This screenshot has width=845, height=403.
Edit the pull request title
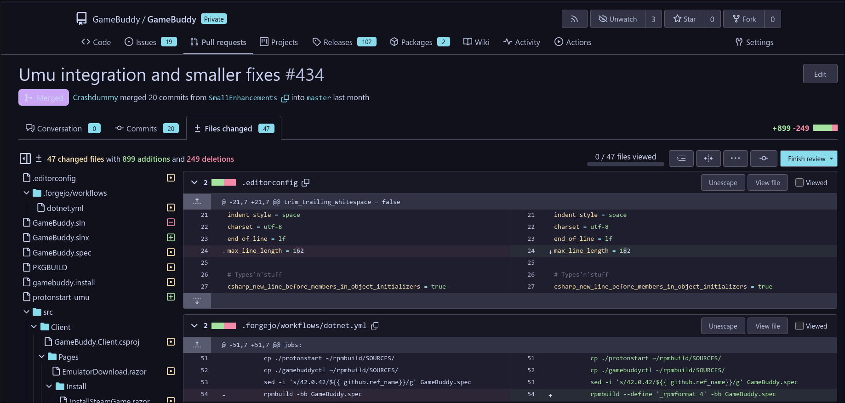point(820,74)
